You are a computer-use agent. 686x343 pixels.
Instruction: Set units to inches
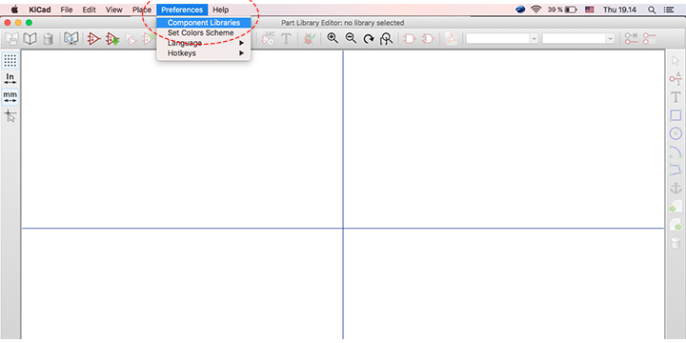pos(10,79)
